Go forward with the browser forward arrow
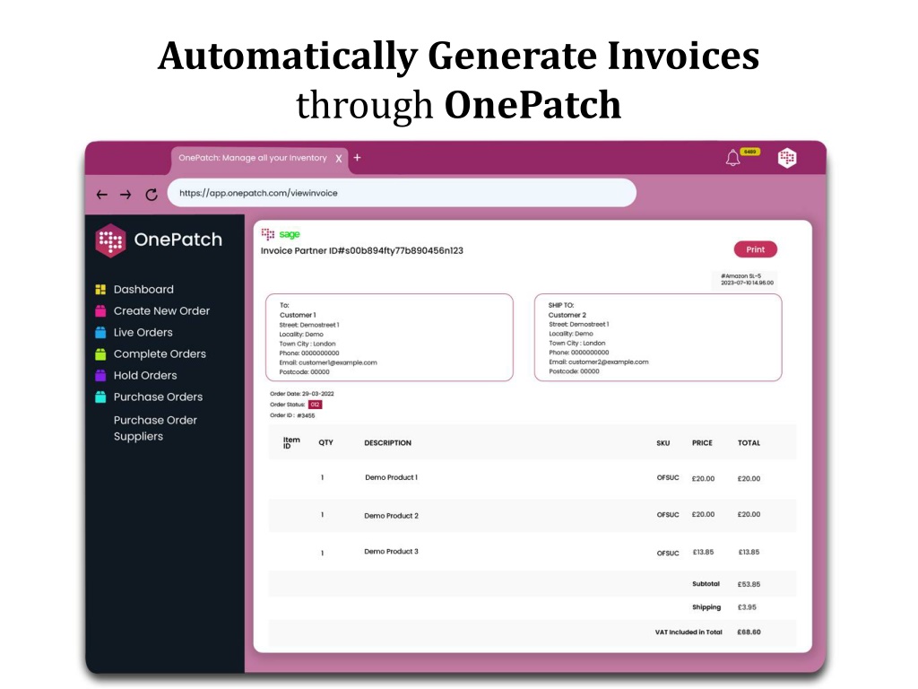The image size is (918, 689). pyautogui.click(x=126, y=195)
